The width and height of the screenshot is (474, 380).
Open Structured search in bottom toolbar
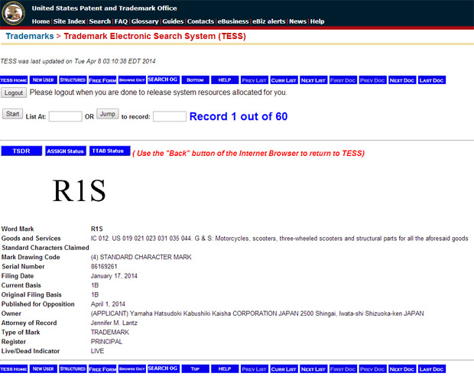[73, 369]
